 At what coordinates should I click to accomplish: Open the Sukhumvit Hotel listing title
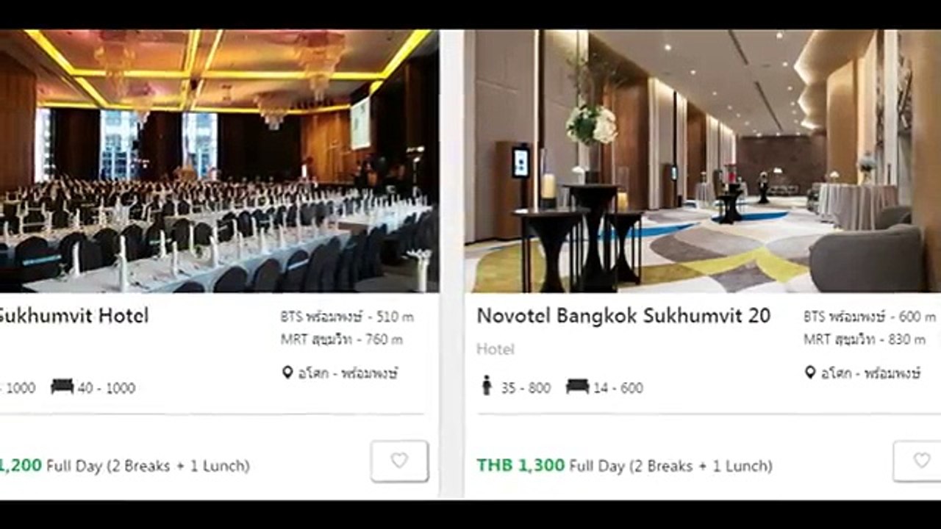click(74, 316)
